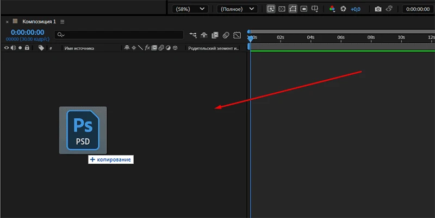Click the frame blending column icon
Viewport: 435px width, 218px height.
coord(154,48)
